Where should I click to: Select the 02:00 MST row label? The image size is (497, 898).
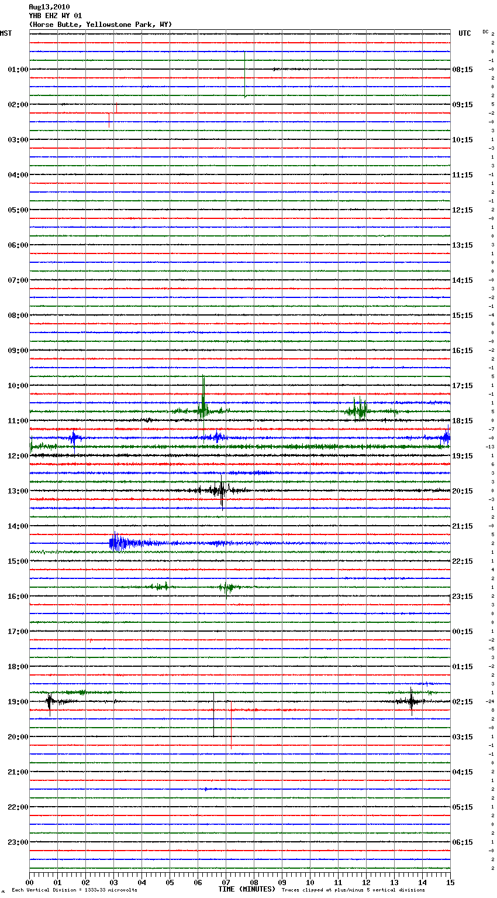[x=18, y=105]
